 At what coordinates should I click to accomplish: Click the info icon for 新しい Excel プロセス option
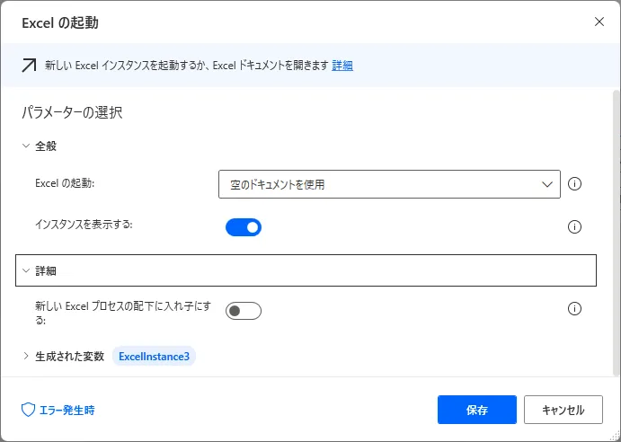[575, 309]
